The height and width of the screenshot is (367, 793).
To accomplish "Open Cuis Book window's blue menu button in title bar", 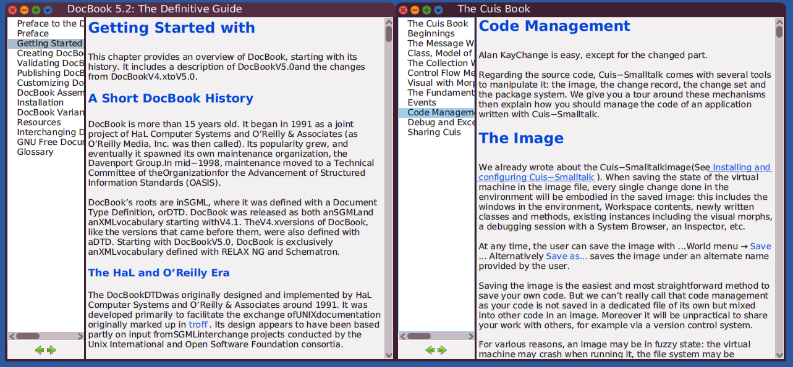I will pos(438,10).
